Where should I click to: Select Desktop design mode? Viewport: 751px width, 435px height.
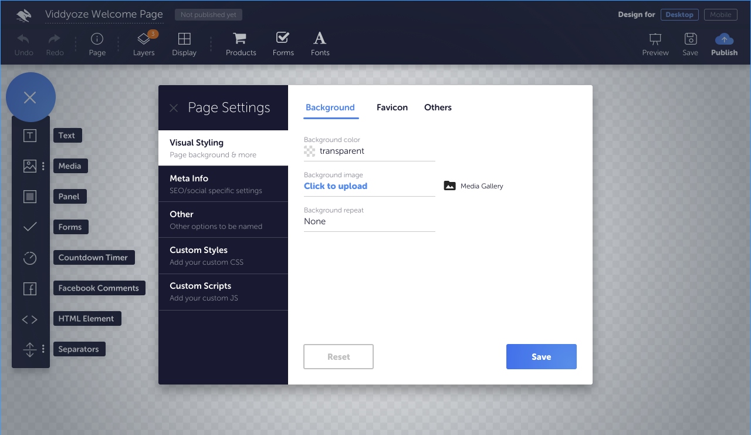(679, 15)
